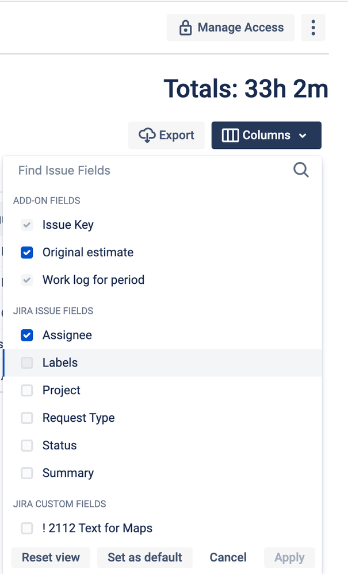Uncheck the Assignee field checkbox
Viewport: 348px width, 574px height.
pos(27,335)
